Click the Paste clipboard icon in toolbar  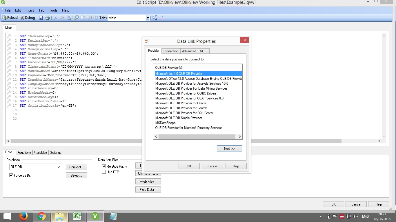click(x=68, y=18)
